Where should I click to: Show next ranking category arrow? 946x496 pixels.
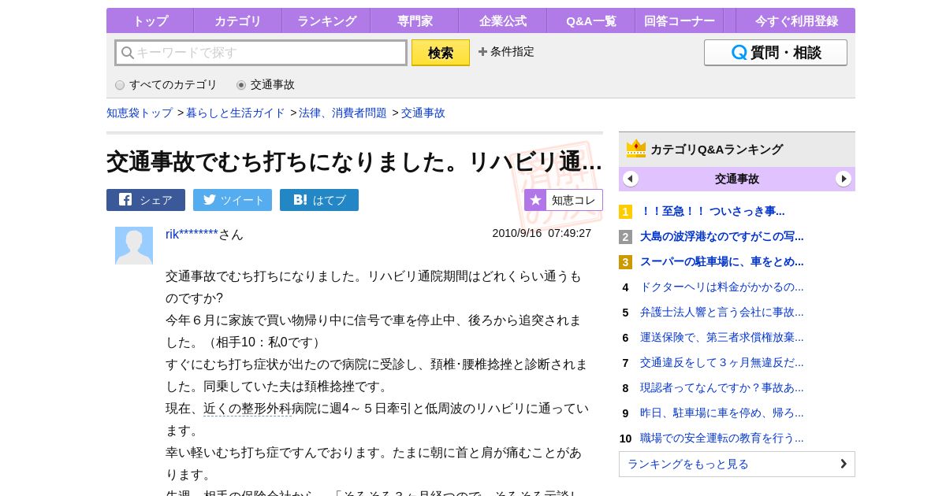pos(844,179)
